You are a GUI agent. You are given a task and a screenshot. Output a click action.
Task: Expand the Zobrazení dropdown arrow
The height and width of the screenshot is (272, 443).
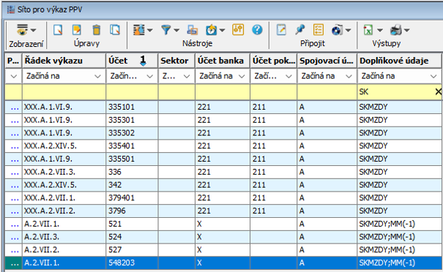pyautogui.click(x=34, y=30)
